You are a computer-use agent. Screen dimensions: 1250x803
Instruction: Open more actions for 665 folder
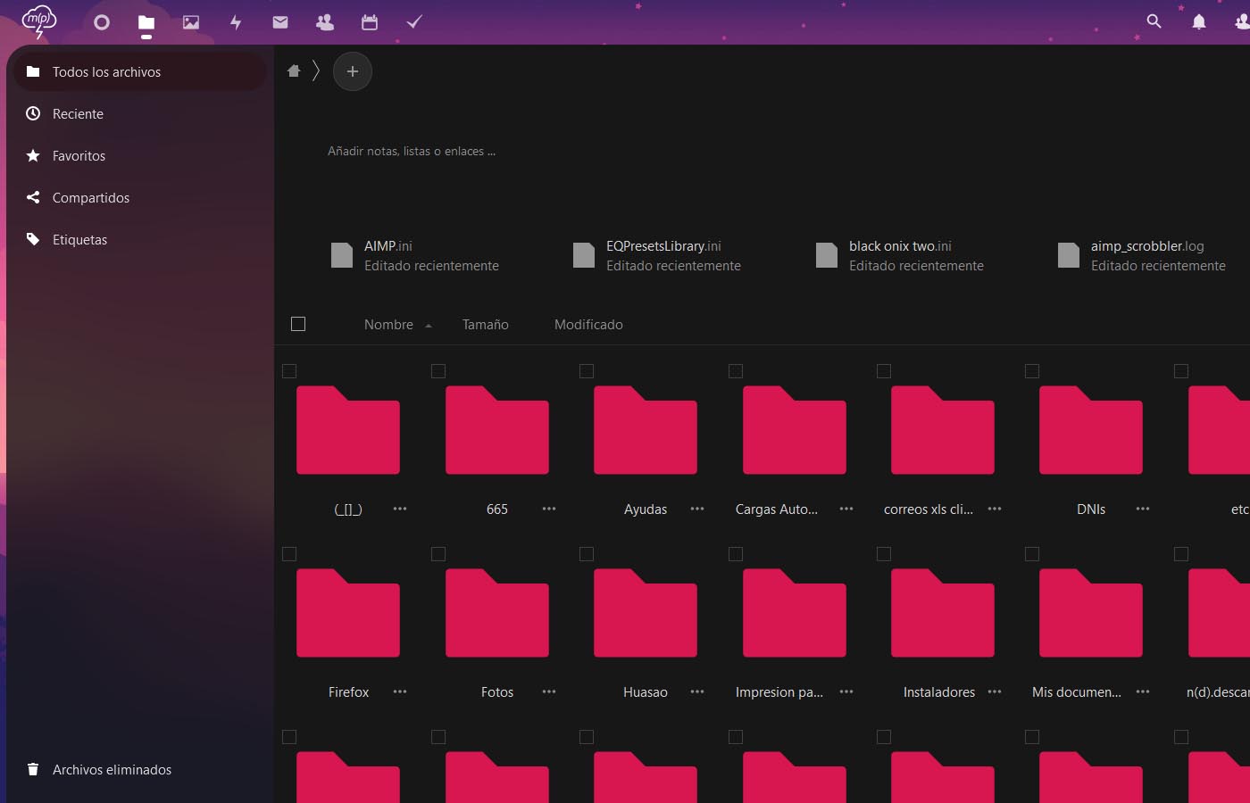pos(549,509)
